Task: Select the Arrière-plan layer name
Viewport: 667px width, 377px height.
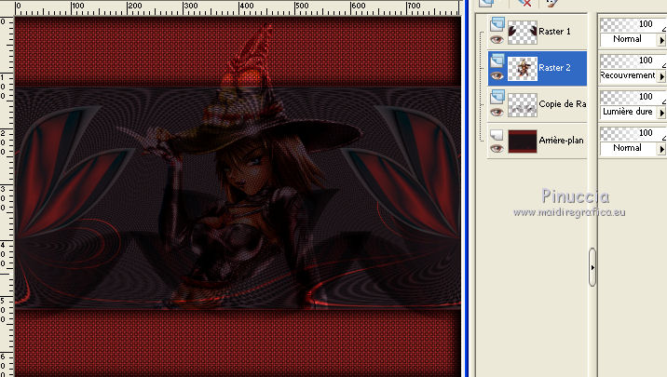Action: tap(561, 141)
